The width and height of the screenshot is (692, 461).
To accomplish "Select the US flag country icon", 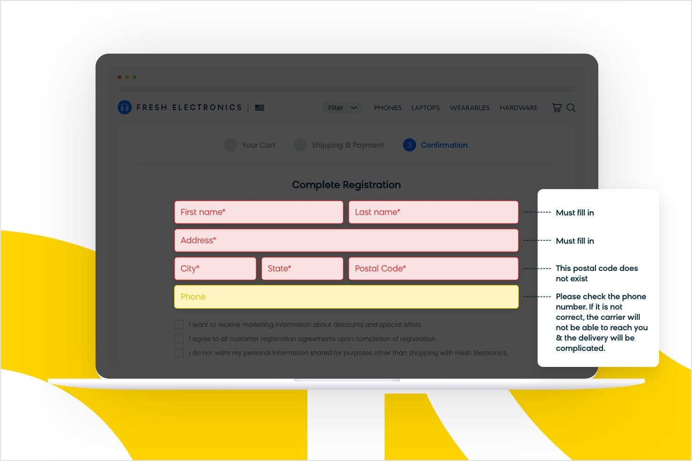I will click(x=259, y=108).
